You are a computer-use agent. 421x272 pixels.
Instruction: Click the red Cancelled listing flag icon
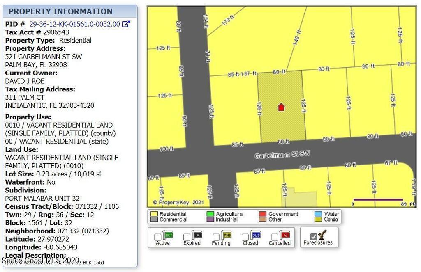click(285, 235)
